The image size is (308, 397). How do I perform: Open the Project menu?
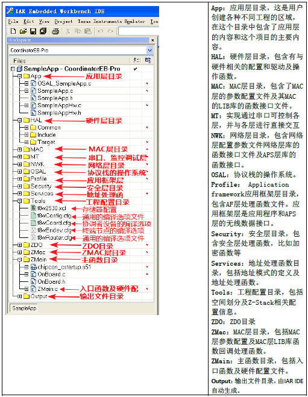point(63,21)
